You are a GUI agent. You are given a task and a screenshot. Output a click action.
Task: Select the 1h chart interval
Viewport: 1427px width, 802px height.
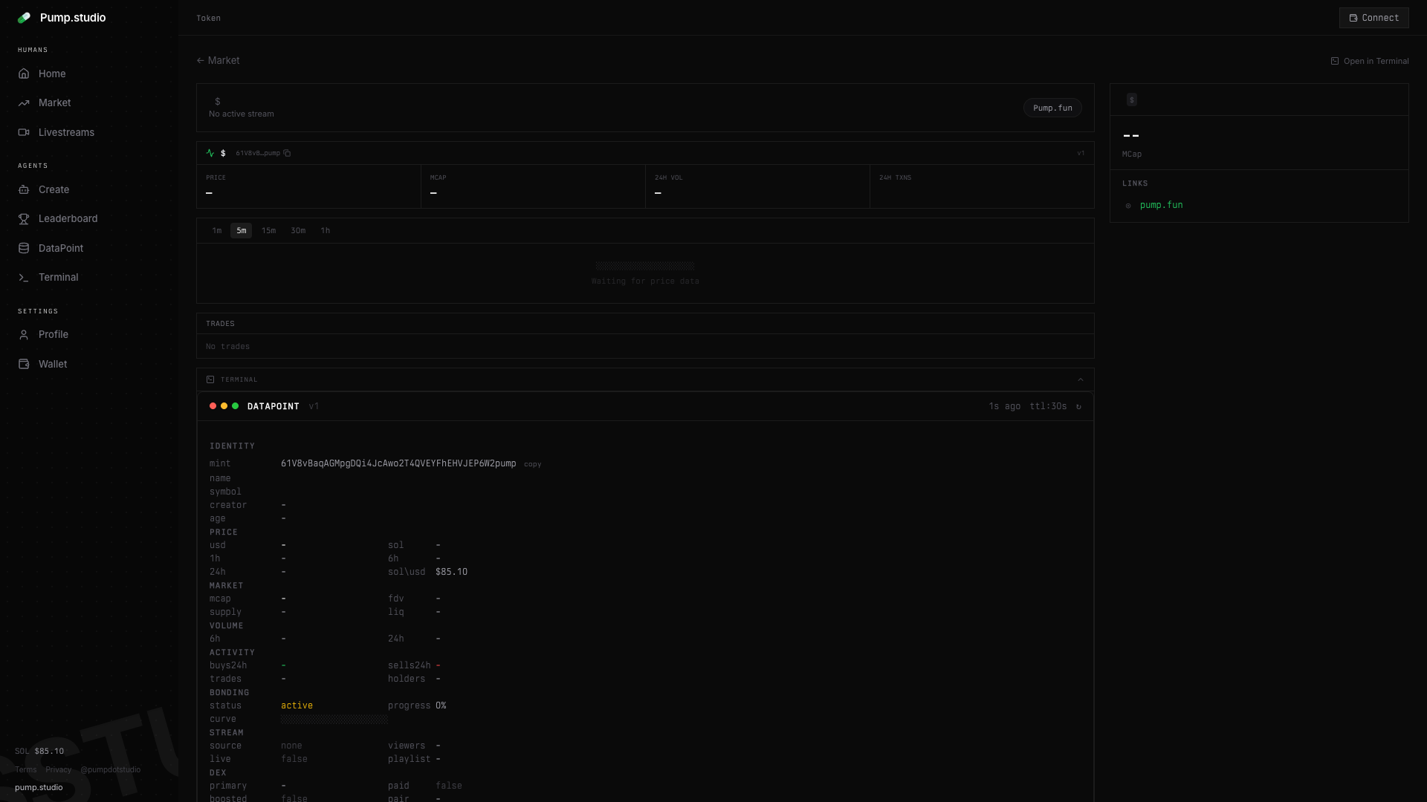pyautogui.click(x=325, y=230)
